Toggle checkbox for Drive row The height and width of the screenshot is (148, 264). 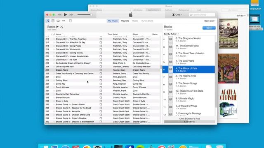point(54,77)
